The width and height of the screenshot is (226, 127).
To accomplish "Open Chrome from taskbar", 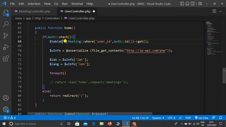I will click(x=134, y=124).
